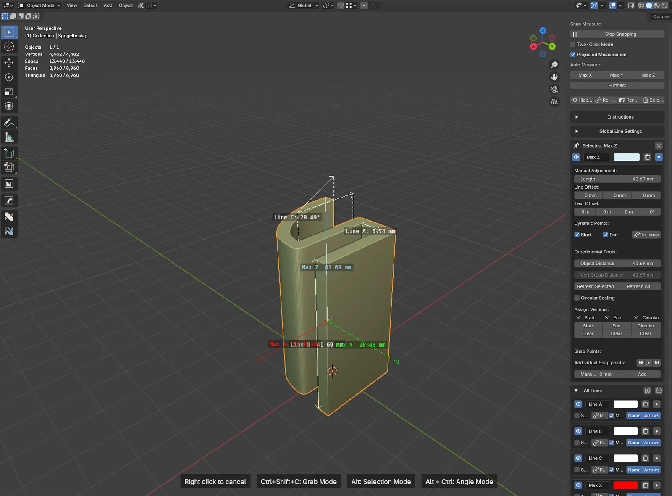Open the Object Mode dropdown
This screenshot has width=672, height=496.
tap(40, 5)
